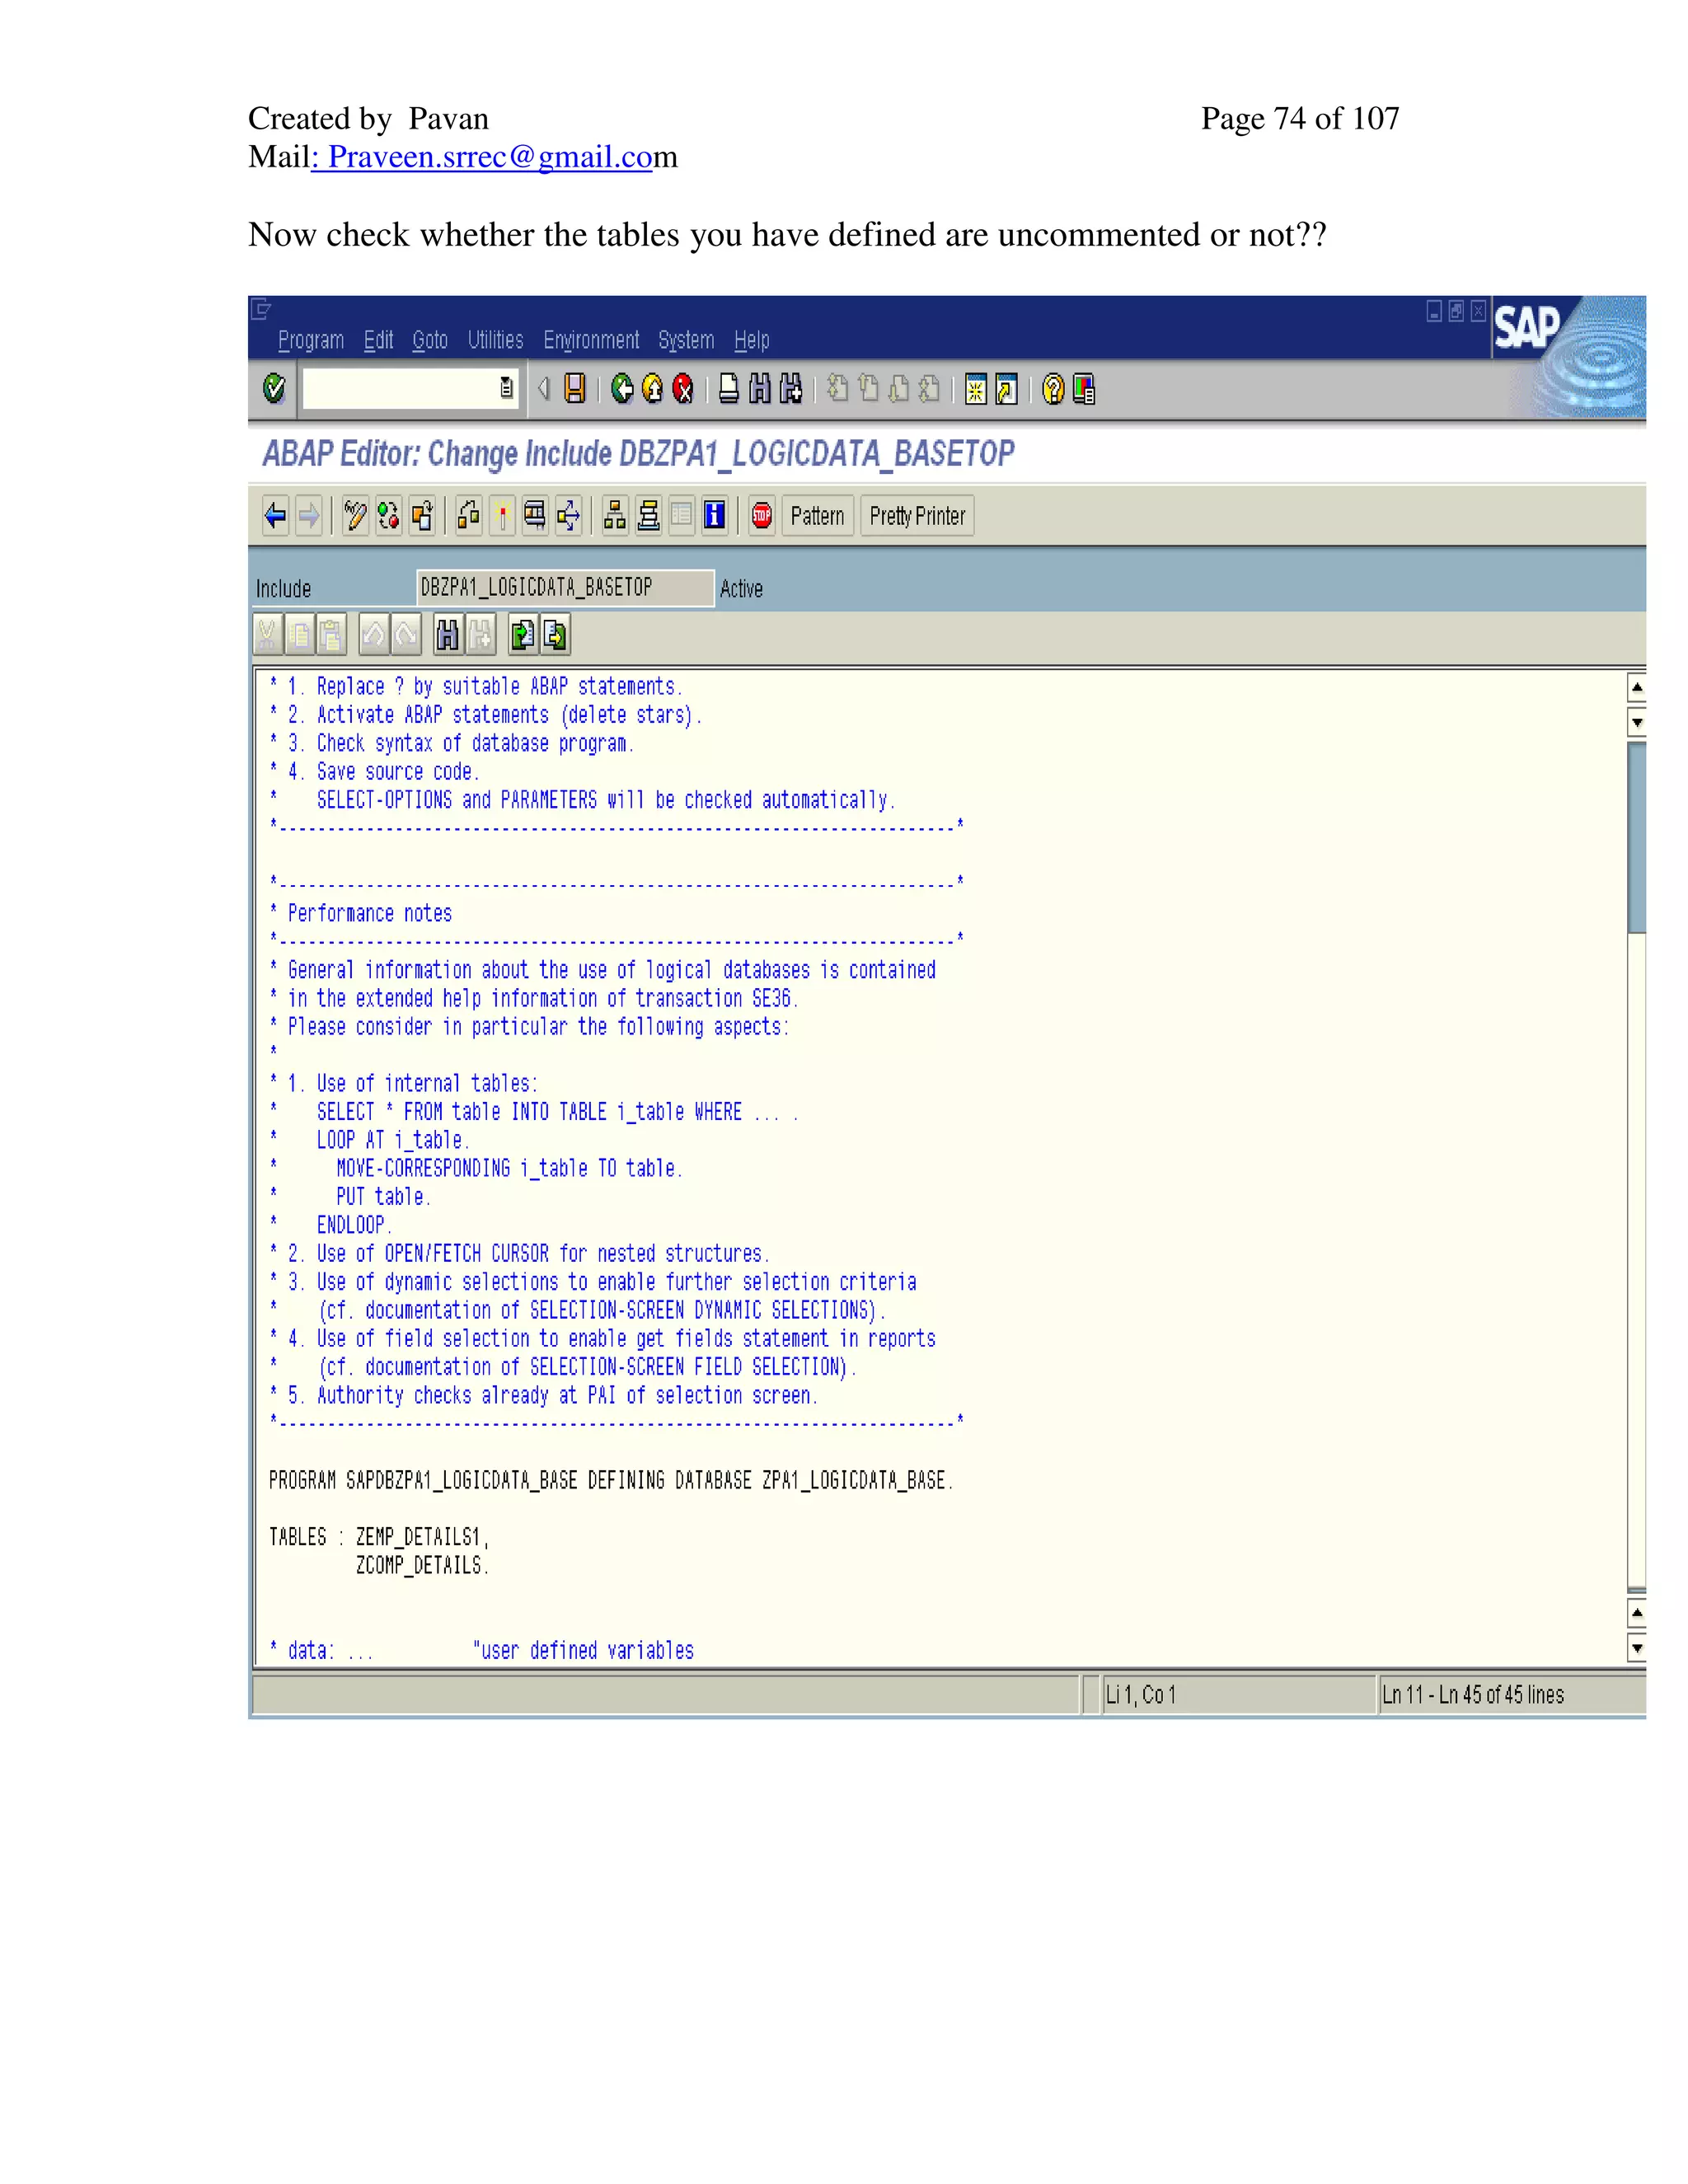
Task: Click the Print icon in toolbar
Action: pyautogui.click(x=729, y=389)
